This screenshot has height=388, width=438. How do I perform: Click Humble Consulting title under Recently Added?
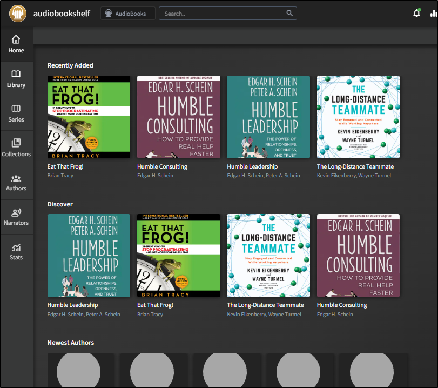click(163, 166)
